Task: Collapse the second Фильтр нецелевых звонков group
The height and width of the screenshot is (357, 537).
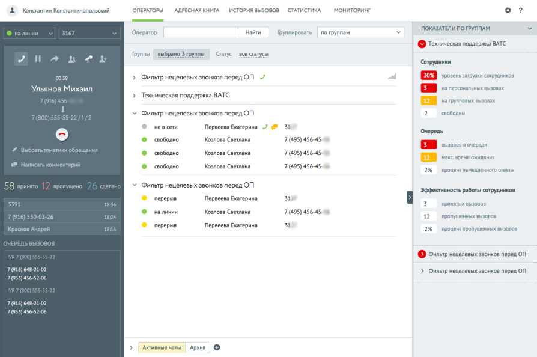Action: pyautogui.click(x=135, y=113)
